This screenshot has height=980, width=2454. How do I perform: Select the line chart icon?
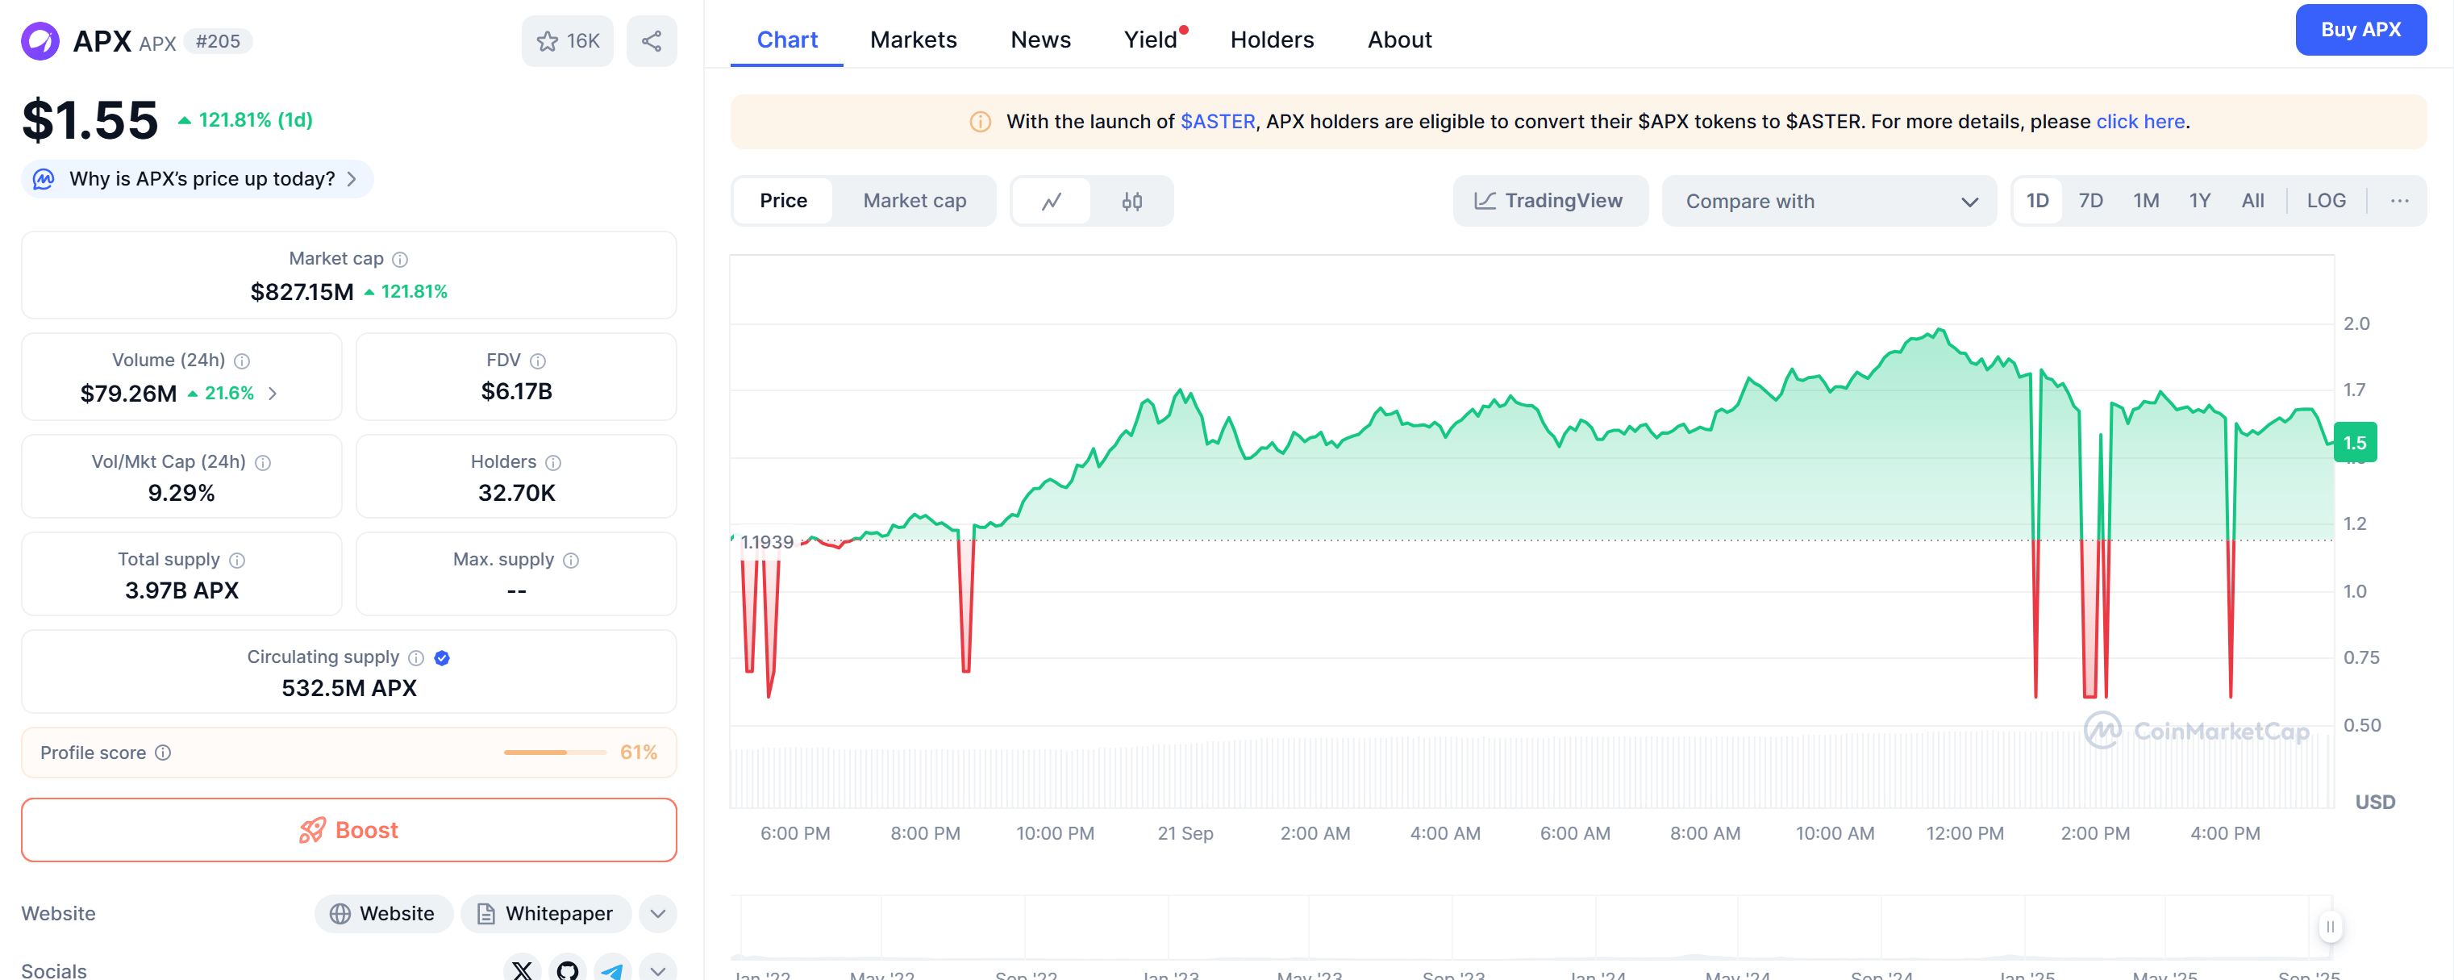click(1052, 201)
